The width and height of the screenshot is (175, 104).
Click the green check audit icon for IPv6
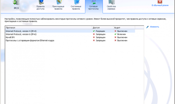tap(115, 34)
